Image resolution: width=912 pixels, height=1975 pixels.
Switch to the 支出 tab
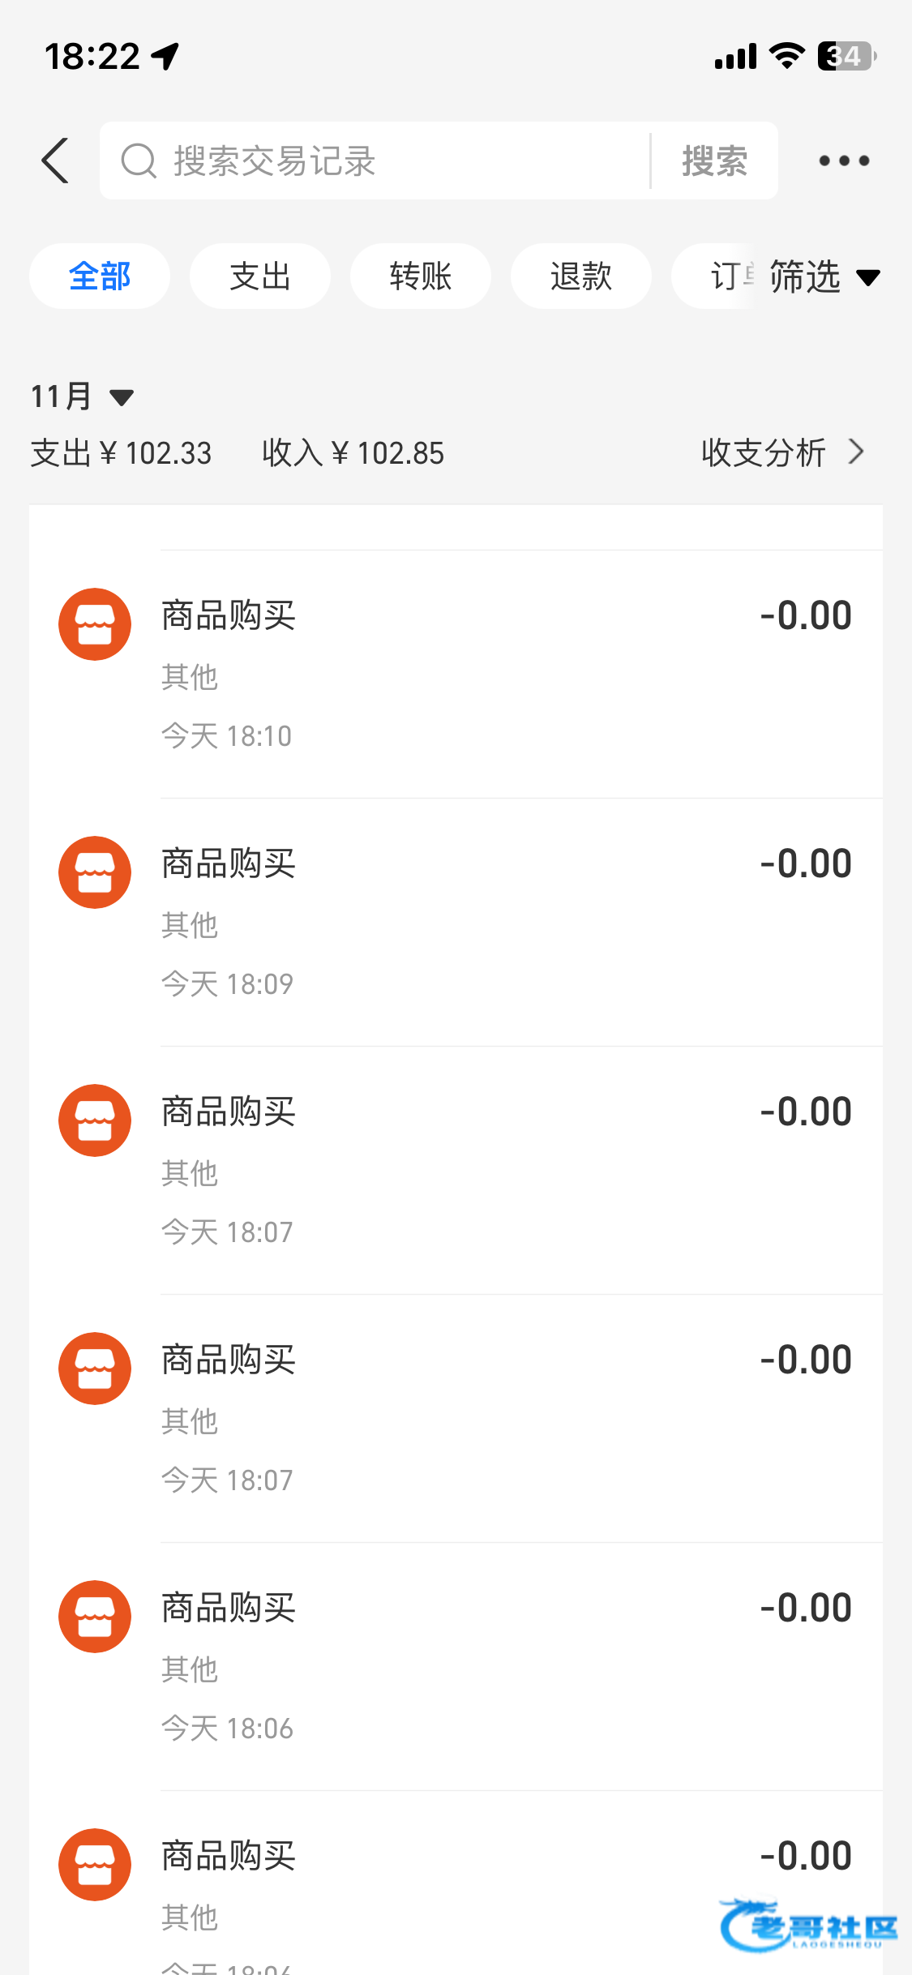point(260,276)
